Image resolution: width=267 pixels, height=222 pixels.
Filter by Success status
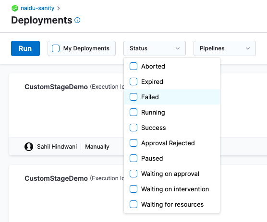172,128
